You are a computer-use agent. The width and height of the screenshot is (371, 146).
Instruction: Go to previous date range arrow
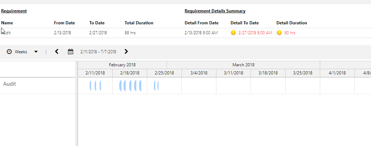coord(57,52)
